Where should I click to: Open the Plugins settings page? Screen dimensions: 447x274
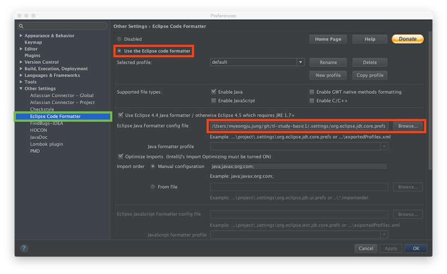pos(32,55)
